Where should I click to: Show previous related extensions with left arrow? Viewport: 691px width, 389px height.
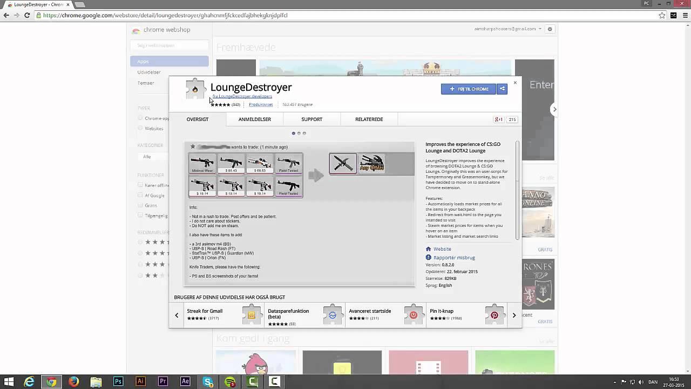point(177,315)
